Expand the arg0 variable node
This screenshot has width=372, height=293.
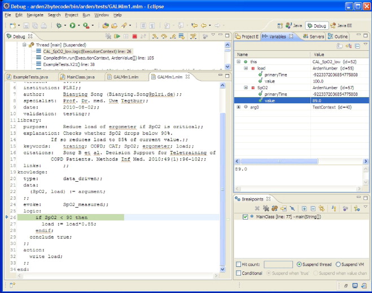[x=238, y=107]
